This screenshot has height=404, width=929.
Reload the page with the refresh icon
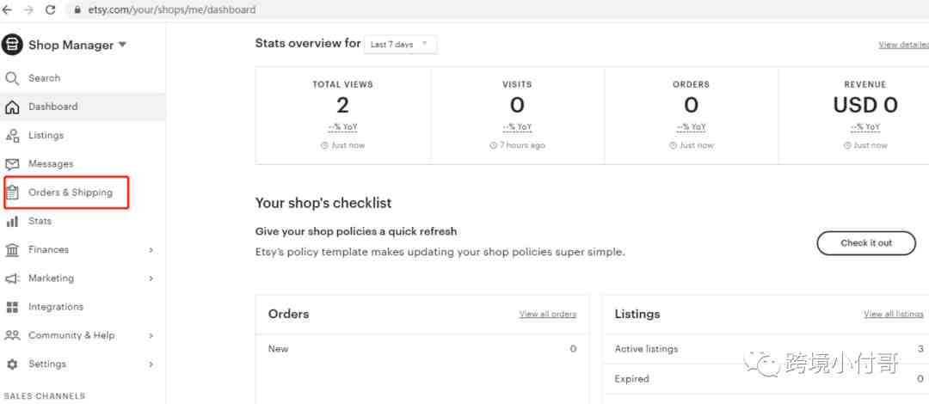[51, 9]
